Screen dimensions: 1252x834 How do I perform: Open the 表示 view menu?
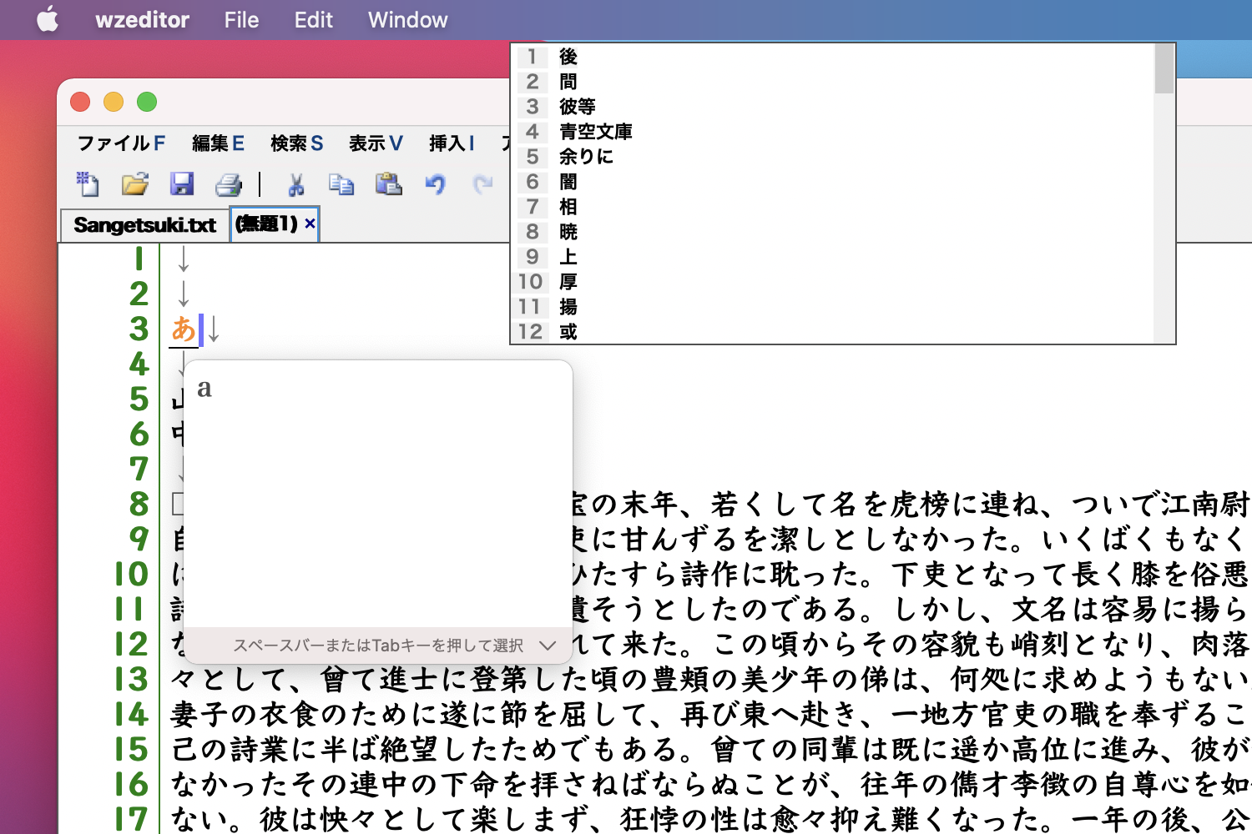click(374, 143)
